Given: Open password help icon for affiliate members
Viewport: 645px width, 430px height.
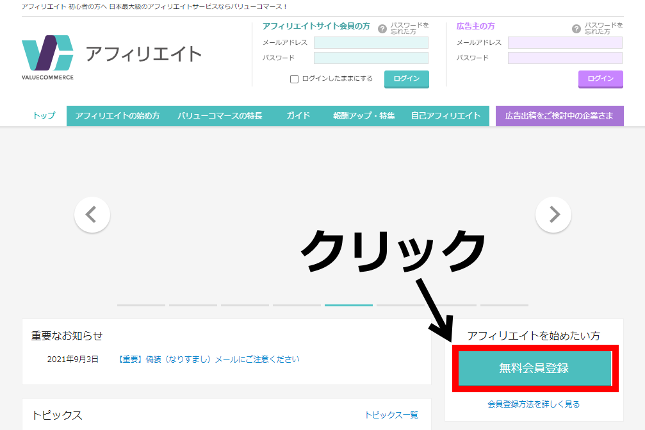Looking at the screenshot, I should coord(382,29).
